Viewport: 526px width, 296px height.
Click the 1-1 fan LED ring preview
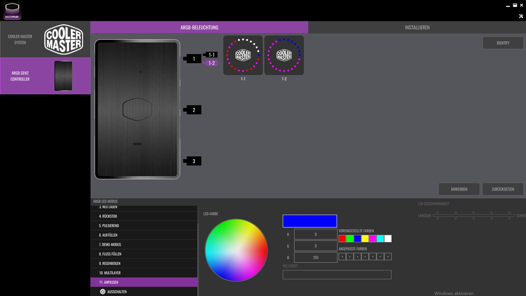[243, 55]
